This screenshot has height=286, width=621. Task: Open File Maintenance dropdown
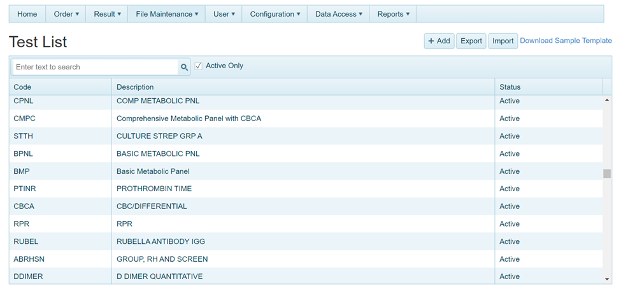tap(167, 14)
